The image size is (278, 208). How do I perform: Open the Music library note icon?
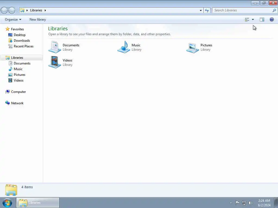124,47
